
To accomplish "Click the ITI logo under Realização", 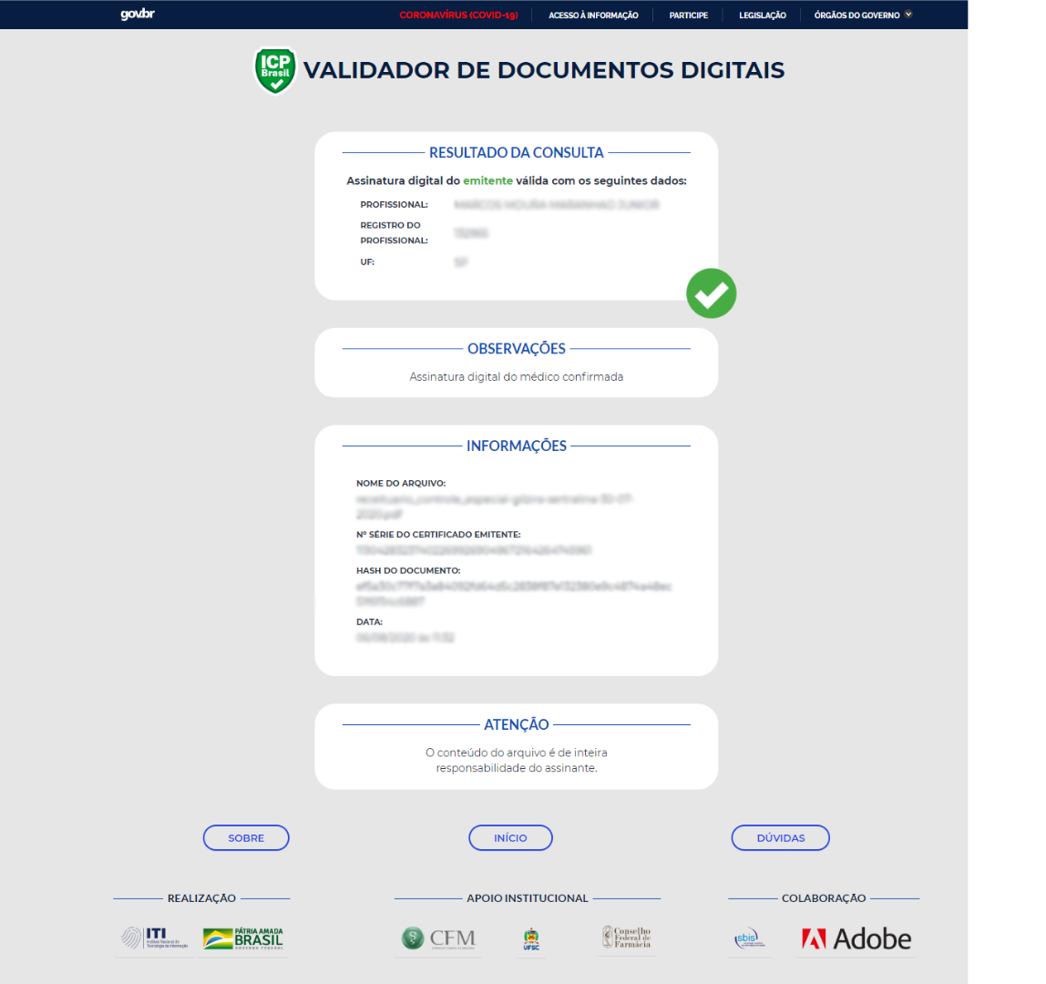I will [152, 938].
